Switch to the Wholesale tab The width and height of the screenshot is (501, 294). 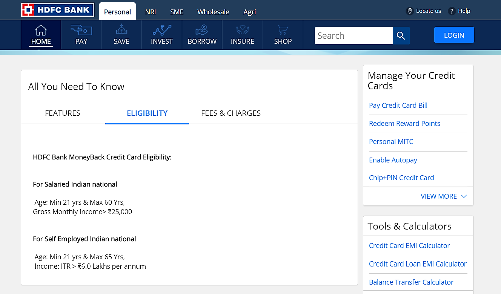tap(213, 12)
